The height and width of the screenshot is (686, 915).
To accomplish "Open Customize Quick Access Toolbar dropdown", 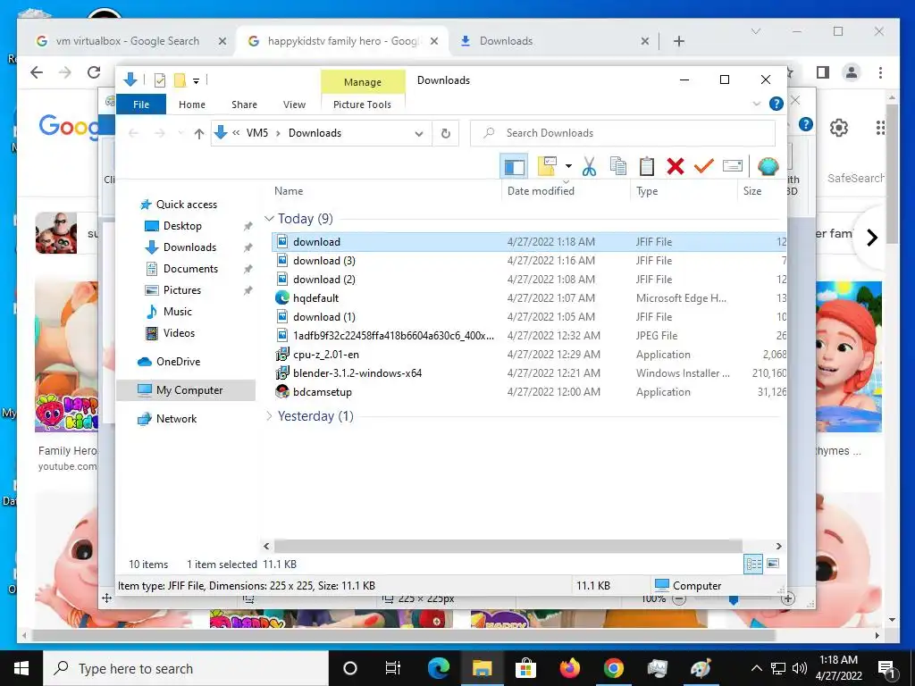I will [196, 81].
